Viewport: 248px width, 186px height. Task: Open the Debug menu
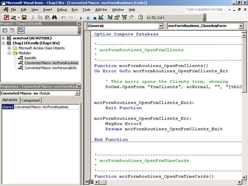point(62,10)
